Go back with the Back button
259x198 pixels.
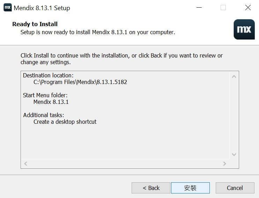point(151,188)
